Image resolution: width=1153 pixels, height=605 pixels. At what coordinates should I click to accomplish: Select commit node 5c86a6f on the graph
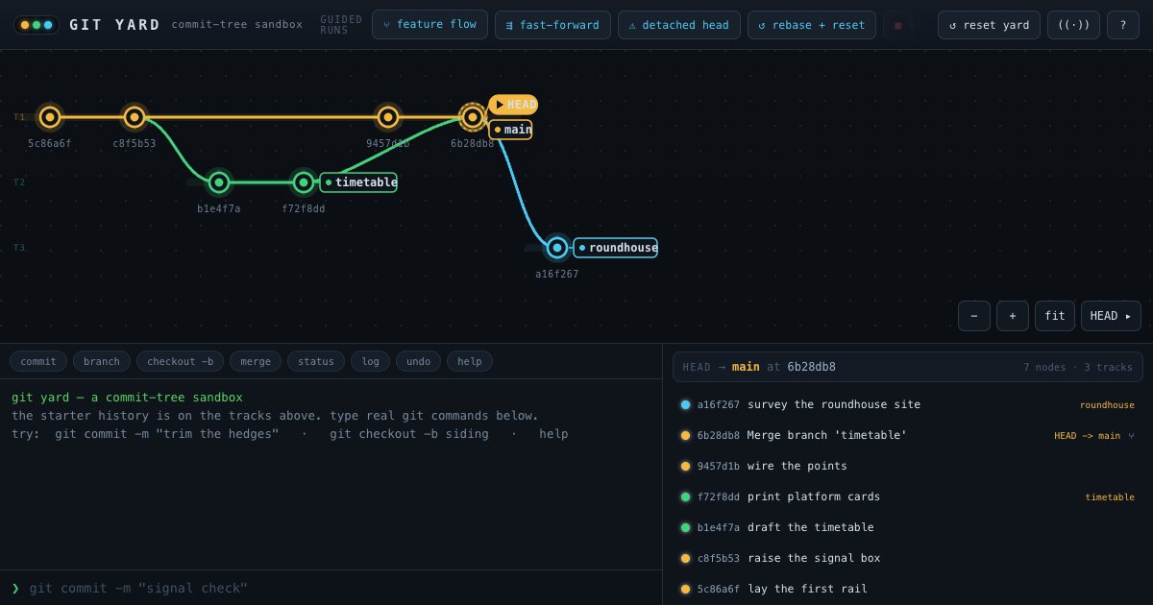point(50,117)
